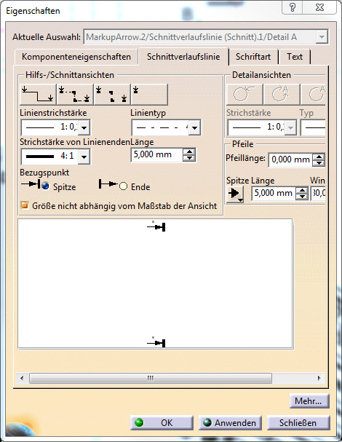Toggle Größe nicht abhängig vom Maßstab checkbox
The image size is (342, 442).
point(25,205)
